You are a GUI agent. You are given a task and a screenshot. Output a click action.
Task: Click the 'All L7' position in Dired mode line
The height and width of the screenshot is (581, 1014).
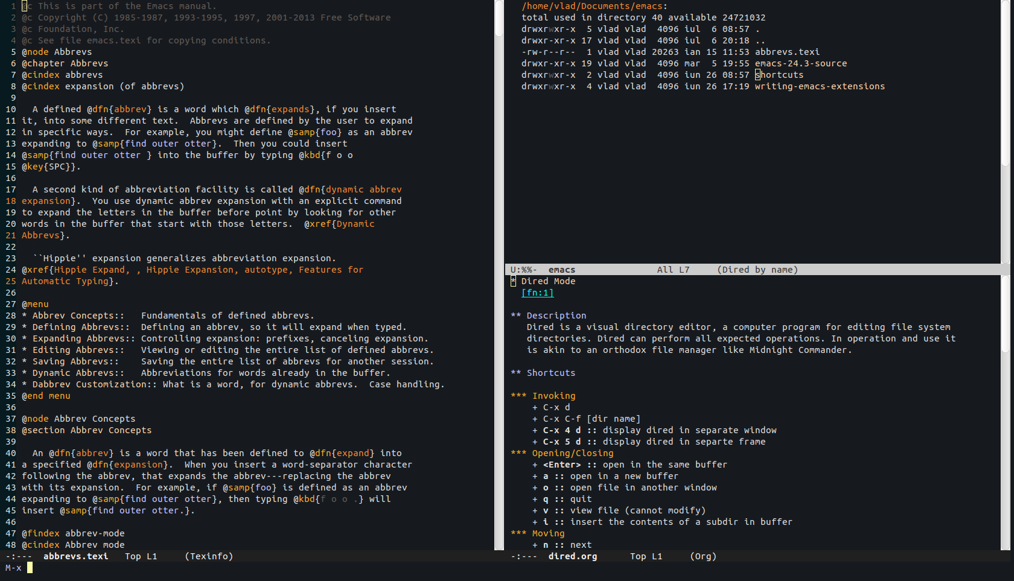point(674,270)
